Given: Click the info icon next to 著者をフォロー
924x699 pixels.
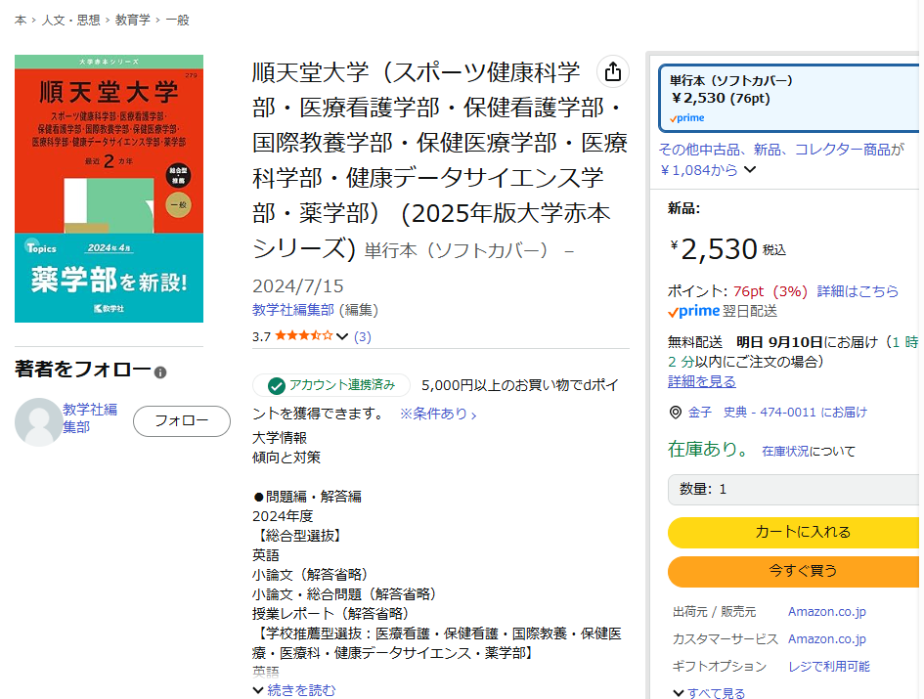Looking at the screenshot, I should pos(160,372).
